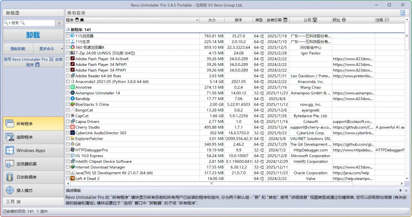Screen dimensions: 412x217
Task: Open the 浏览器拓展 module
Action: [33, 164]
